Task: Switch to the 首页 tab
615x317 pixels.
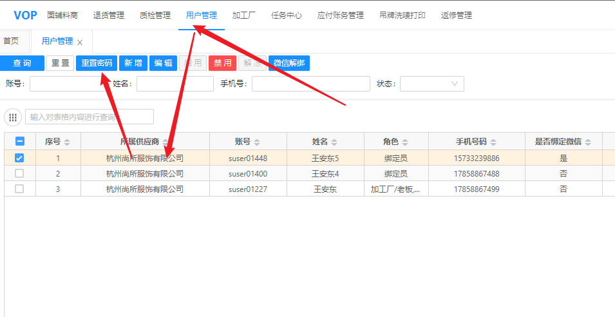Action: point(11,41)
